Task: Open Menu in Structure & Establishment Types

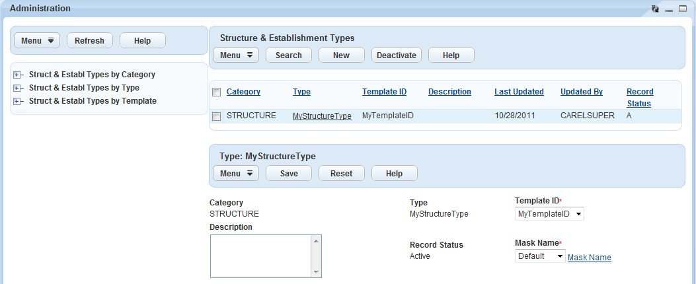Action: [236, 55]
